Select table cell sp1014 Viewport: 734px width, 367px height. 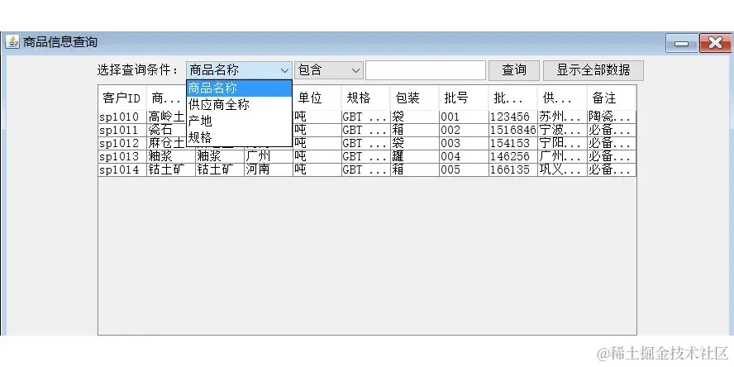point(122,169)
